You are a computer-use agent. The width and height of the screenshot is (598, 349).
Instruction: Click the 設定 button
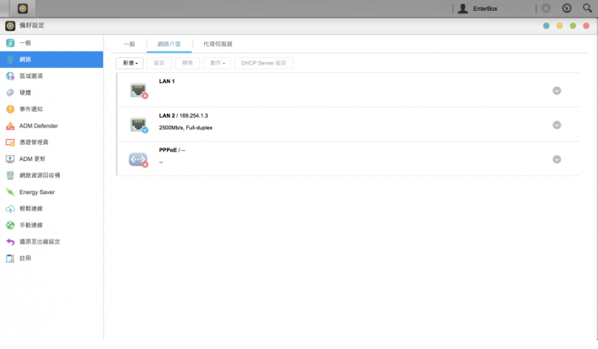point(159,63)
